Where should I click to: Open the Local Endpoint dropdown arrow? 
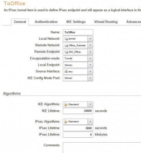point(90,65)
